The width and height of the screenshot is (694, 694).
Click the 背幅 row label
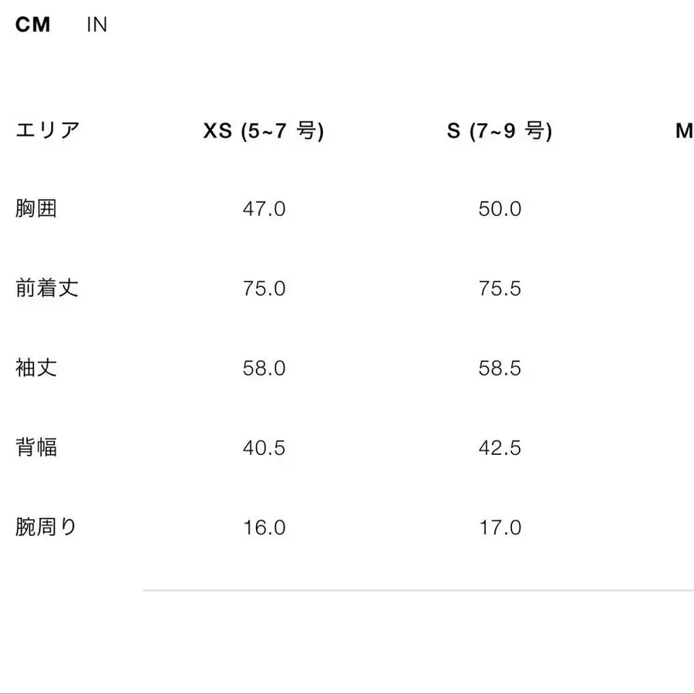[x=35, y=447]
